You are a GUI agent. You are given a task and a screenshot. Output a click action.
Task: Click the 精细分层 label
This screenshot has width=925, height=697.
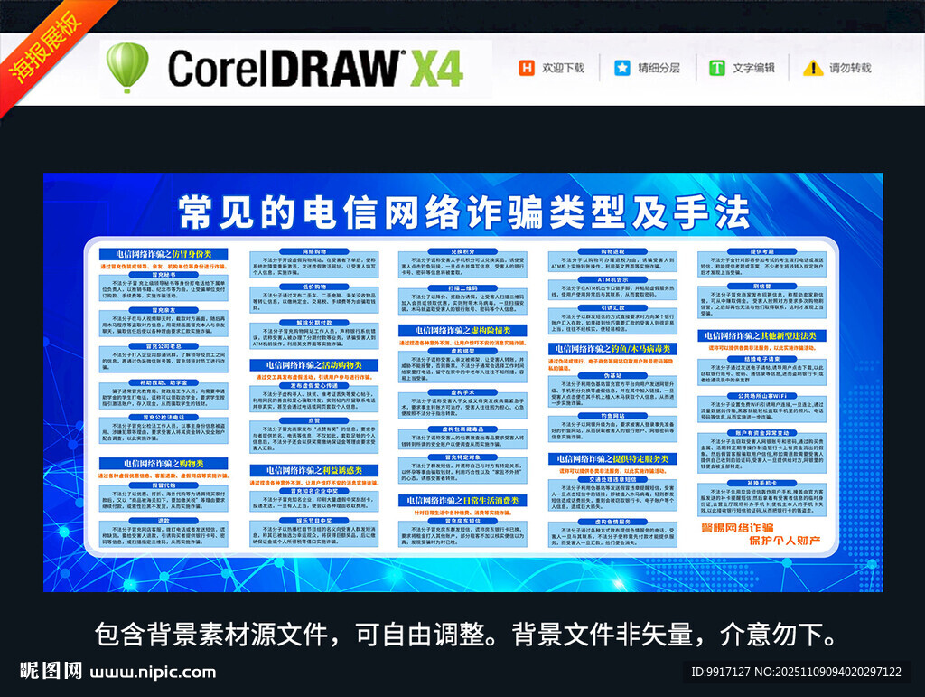point(659,68)
